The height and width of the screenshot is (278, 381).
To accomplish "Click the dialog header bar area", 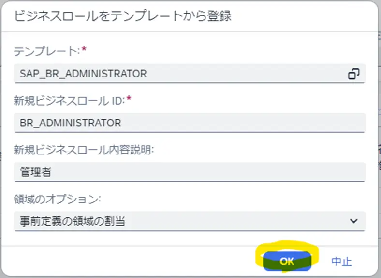I will click(190, 16).
